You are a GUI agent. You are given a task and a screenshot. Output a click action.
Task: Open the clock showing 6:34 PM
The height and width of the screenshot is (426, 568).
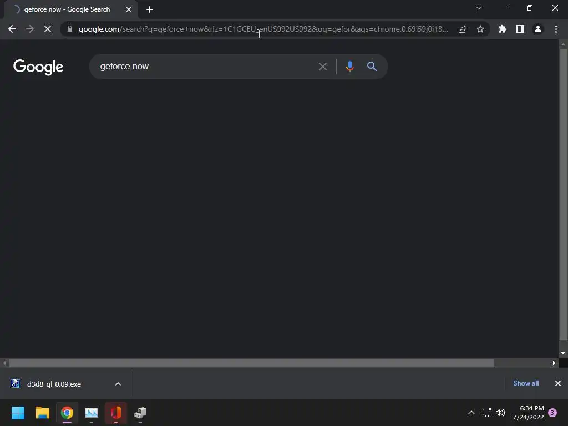tap(529, 413)
